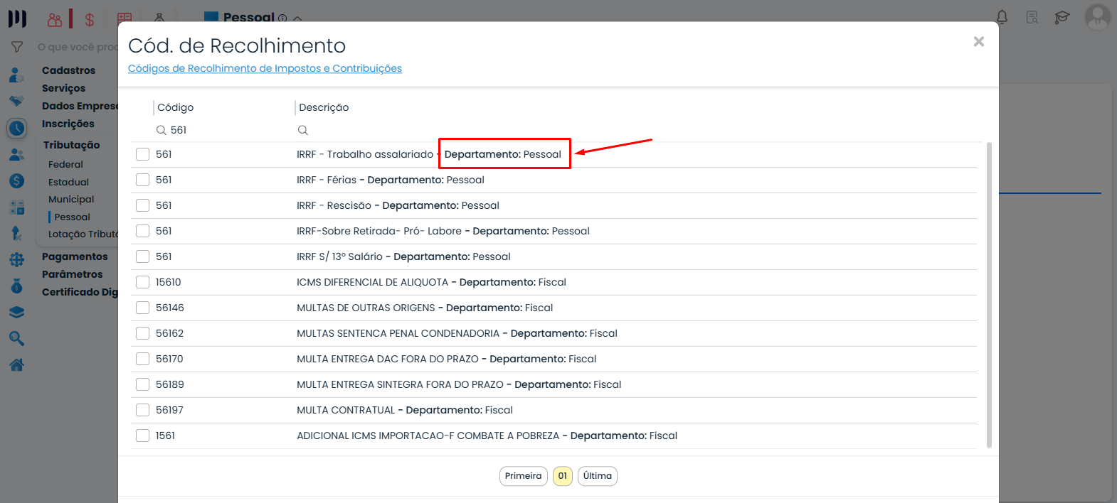The height and width of the screenshot is (503, 1117).
Task: Collapse the Tributação menu section
Action: pos(71,145)
